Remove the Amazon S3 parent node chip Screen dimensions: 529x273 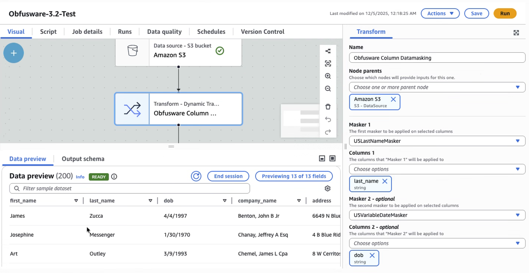[393, 99]
